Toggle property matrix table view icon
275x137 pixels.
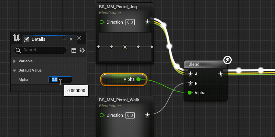click(x=74, y=50)
